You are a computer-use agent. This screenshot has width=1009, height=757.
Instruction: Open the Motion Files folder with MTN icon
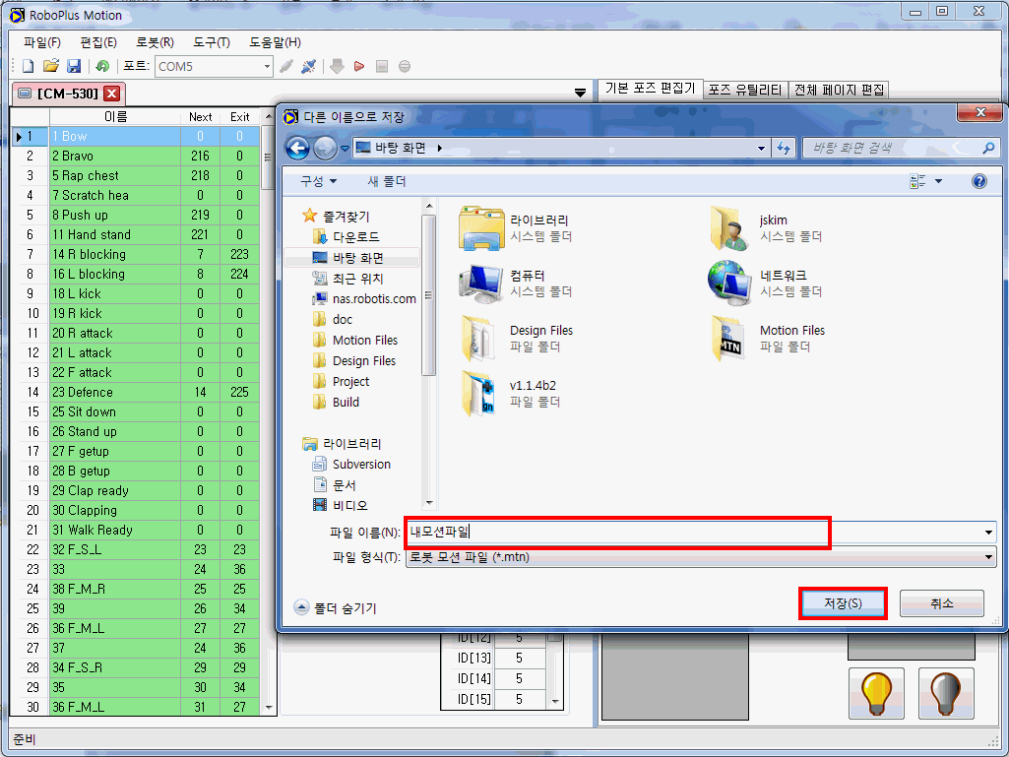(729, 338)
